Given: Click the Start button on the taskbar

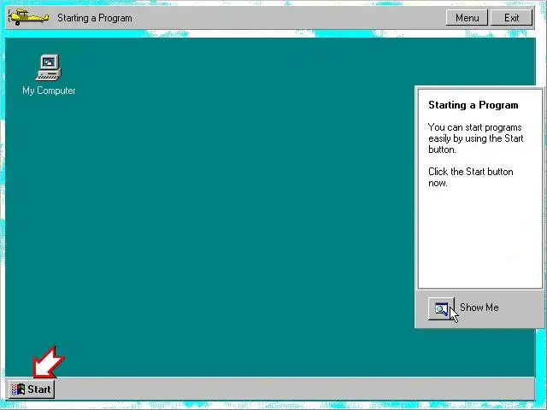Looking at the screenshot, I should click(x=32, y=389).
